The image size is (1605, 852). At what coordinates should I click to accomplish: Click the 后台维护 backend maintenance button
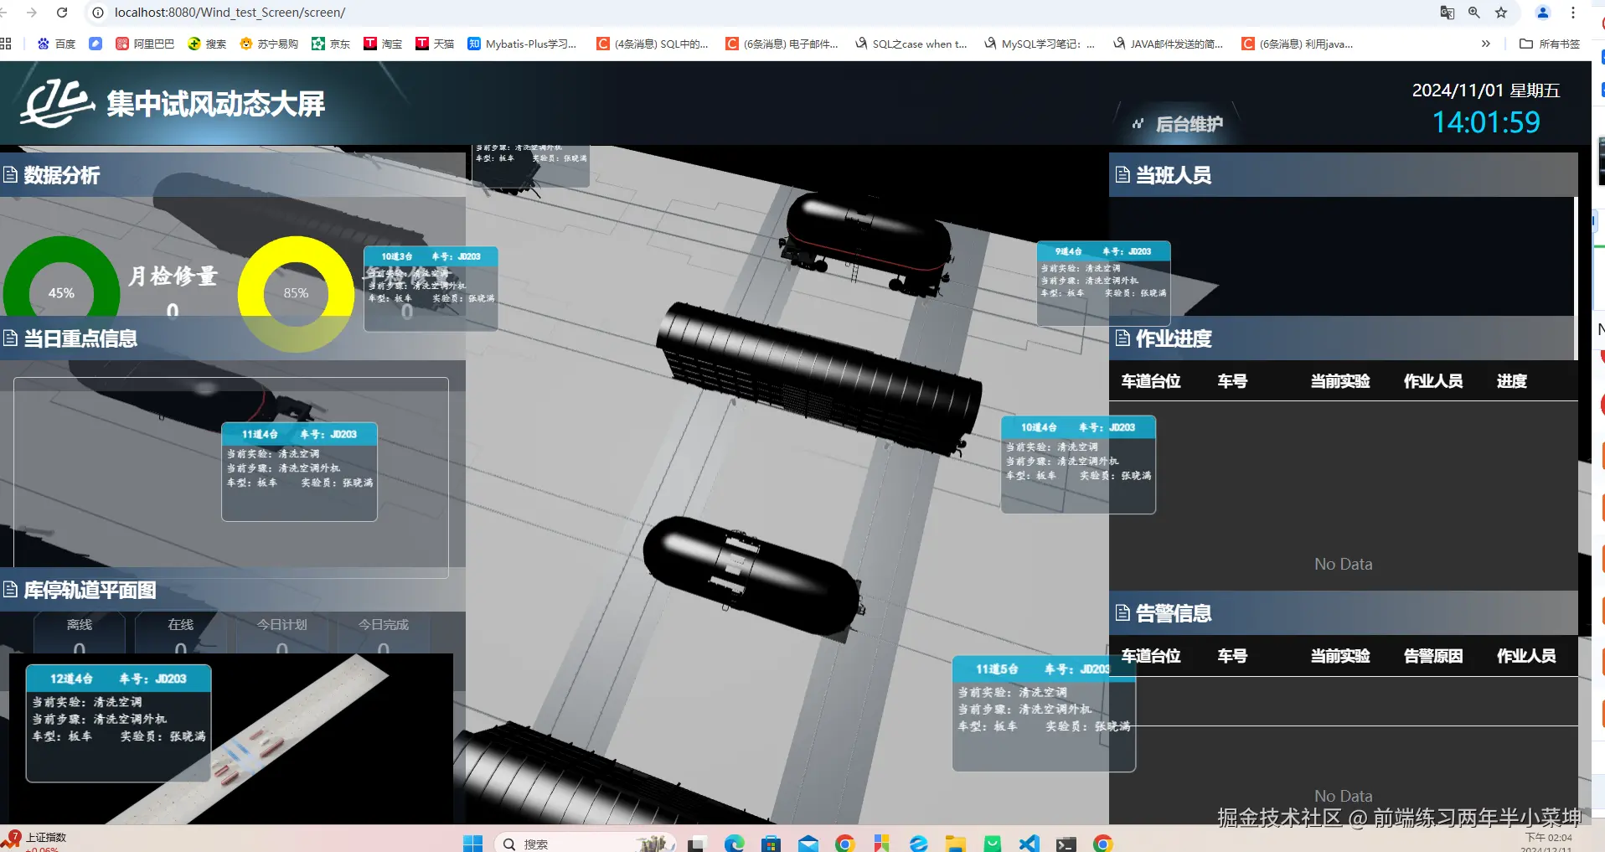tap(1178, 124)
